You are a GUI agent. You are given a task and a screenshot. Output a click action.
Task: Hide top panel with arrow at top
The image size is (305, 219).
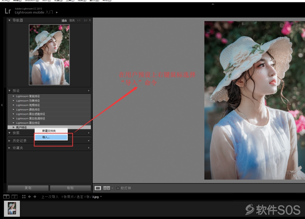pos(213,4)
